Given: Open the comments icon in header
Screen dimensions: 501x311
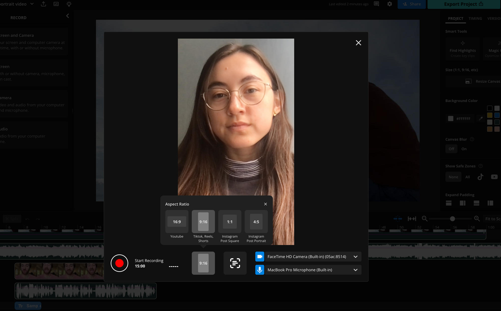Looking at the screenshot, I should [376, 4].
